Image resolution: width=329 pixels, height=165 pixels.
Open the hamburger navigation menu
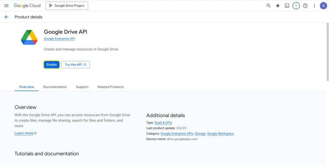pyautogui.click(x=6, y=6)
